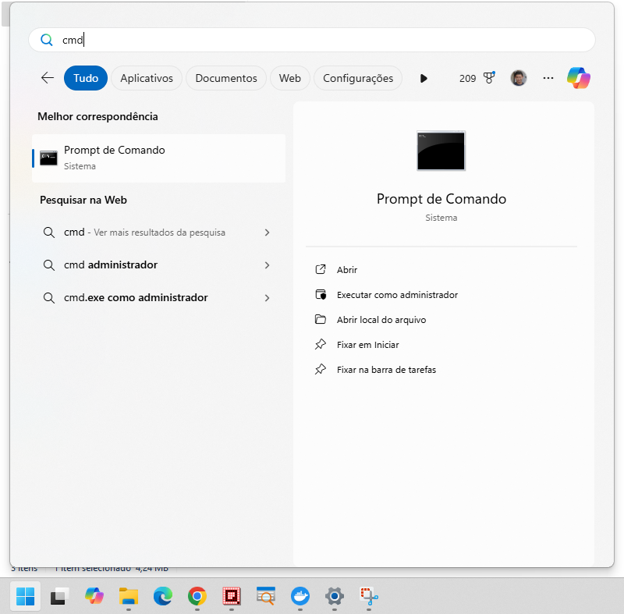Viewport: 624px width, 614px height.
Task: Switch to the Configurações filter
Action: coord(358,78)
